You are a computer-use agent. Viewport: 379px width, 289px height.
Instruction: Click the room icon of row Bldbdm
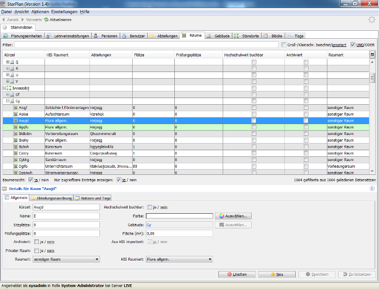coord(16,134)
